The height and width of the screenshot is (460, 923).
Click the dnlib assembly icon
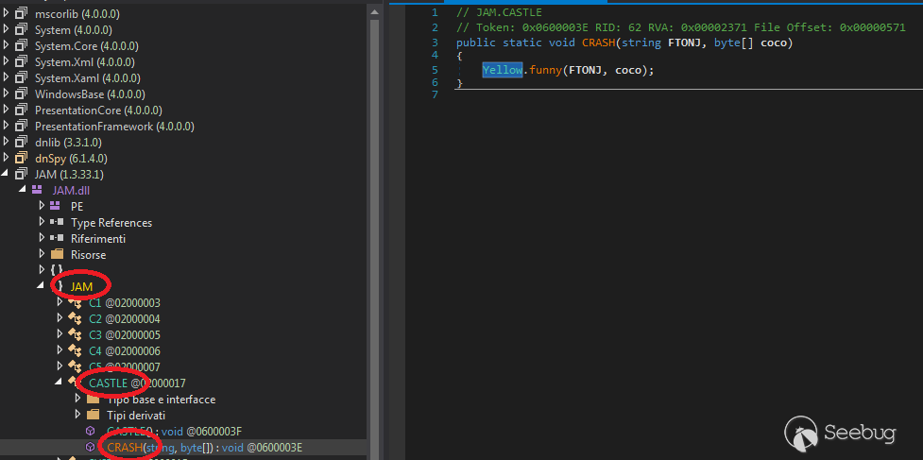(21, 142)
